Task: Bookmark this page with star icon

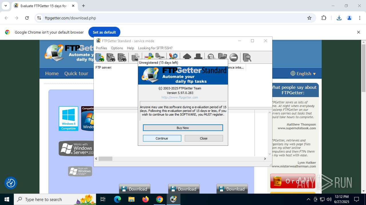Action: point(309,18)
